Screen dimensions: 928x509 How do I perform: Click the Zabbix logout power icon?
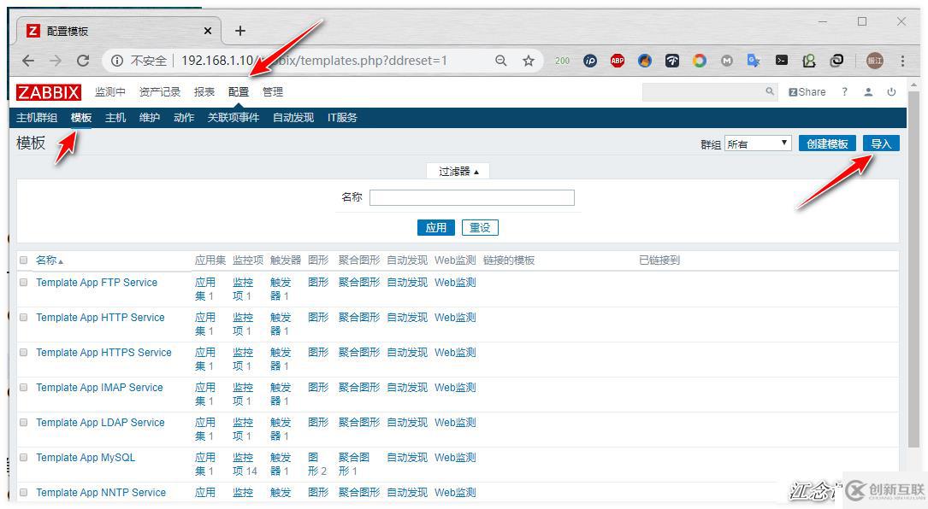coord(891,92)
